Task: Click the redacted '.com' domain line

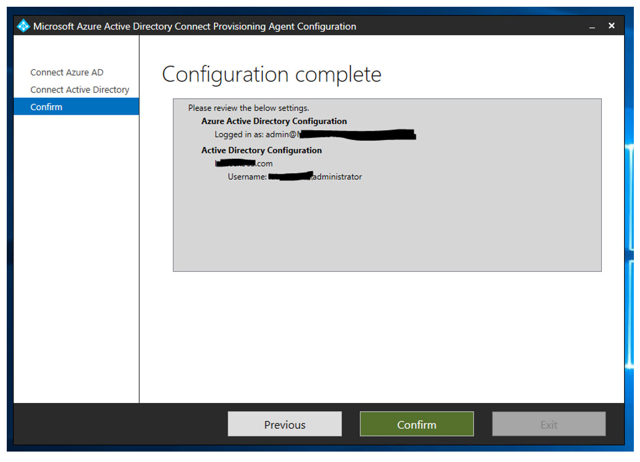Action: click(243, 163)
